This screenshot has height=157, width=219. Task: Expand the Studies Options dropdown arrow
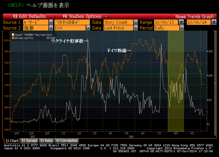[106, 16]
